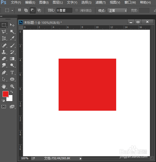Select the Rectangular Marquee tool
This screenshot has height=162, width=156.
[4, 25]
